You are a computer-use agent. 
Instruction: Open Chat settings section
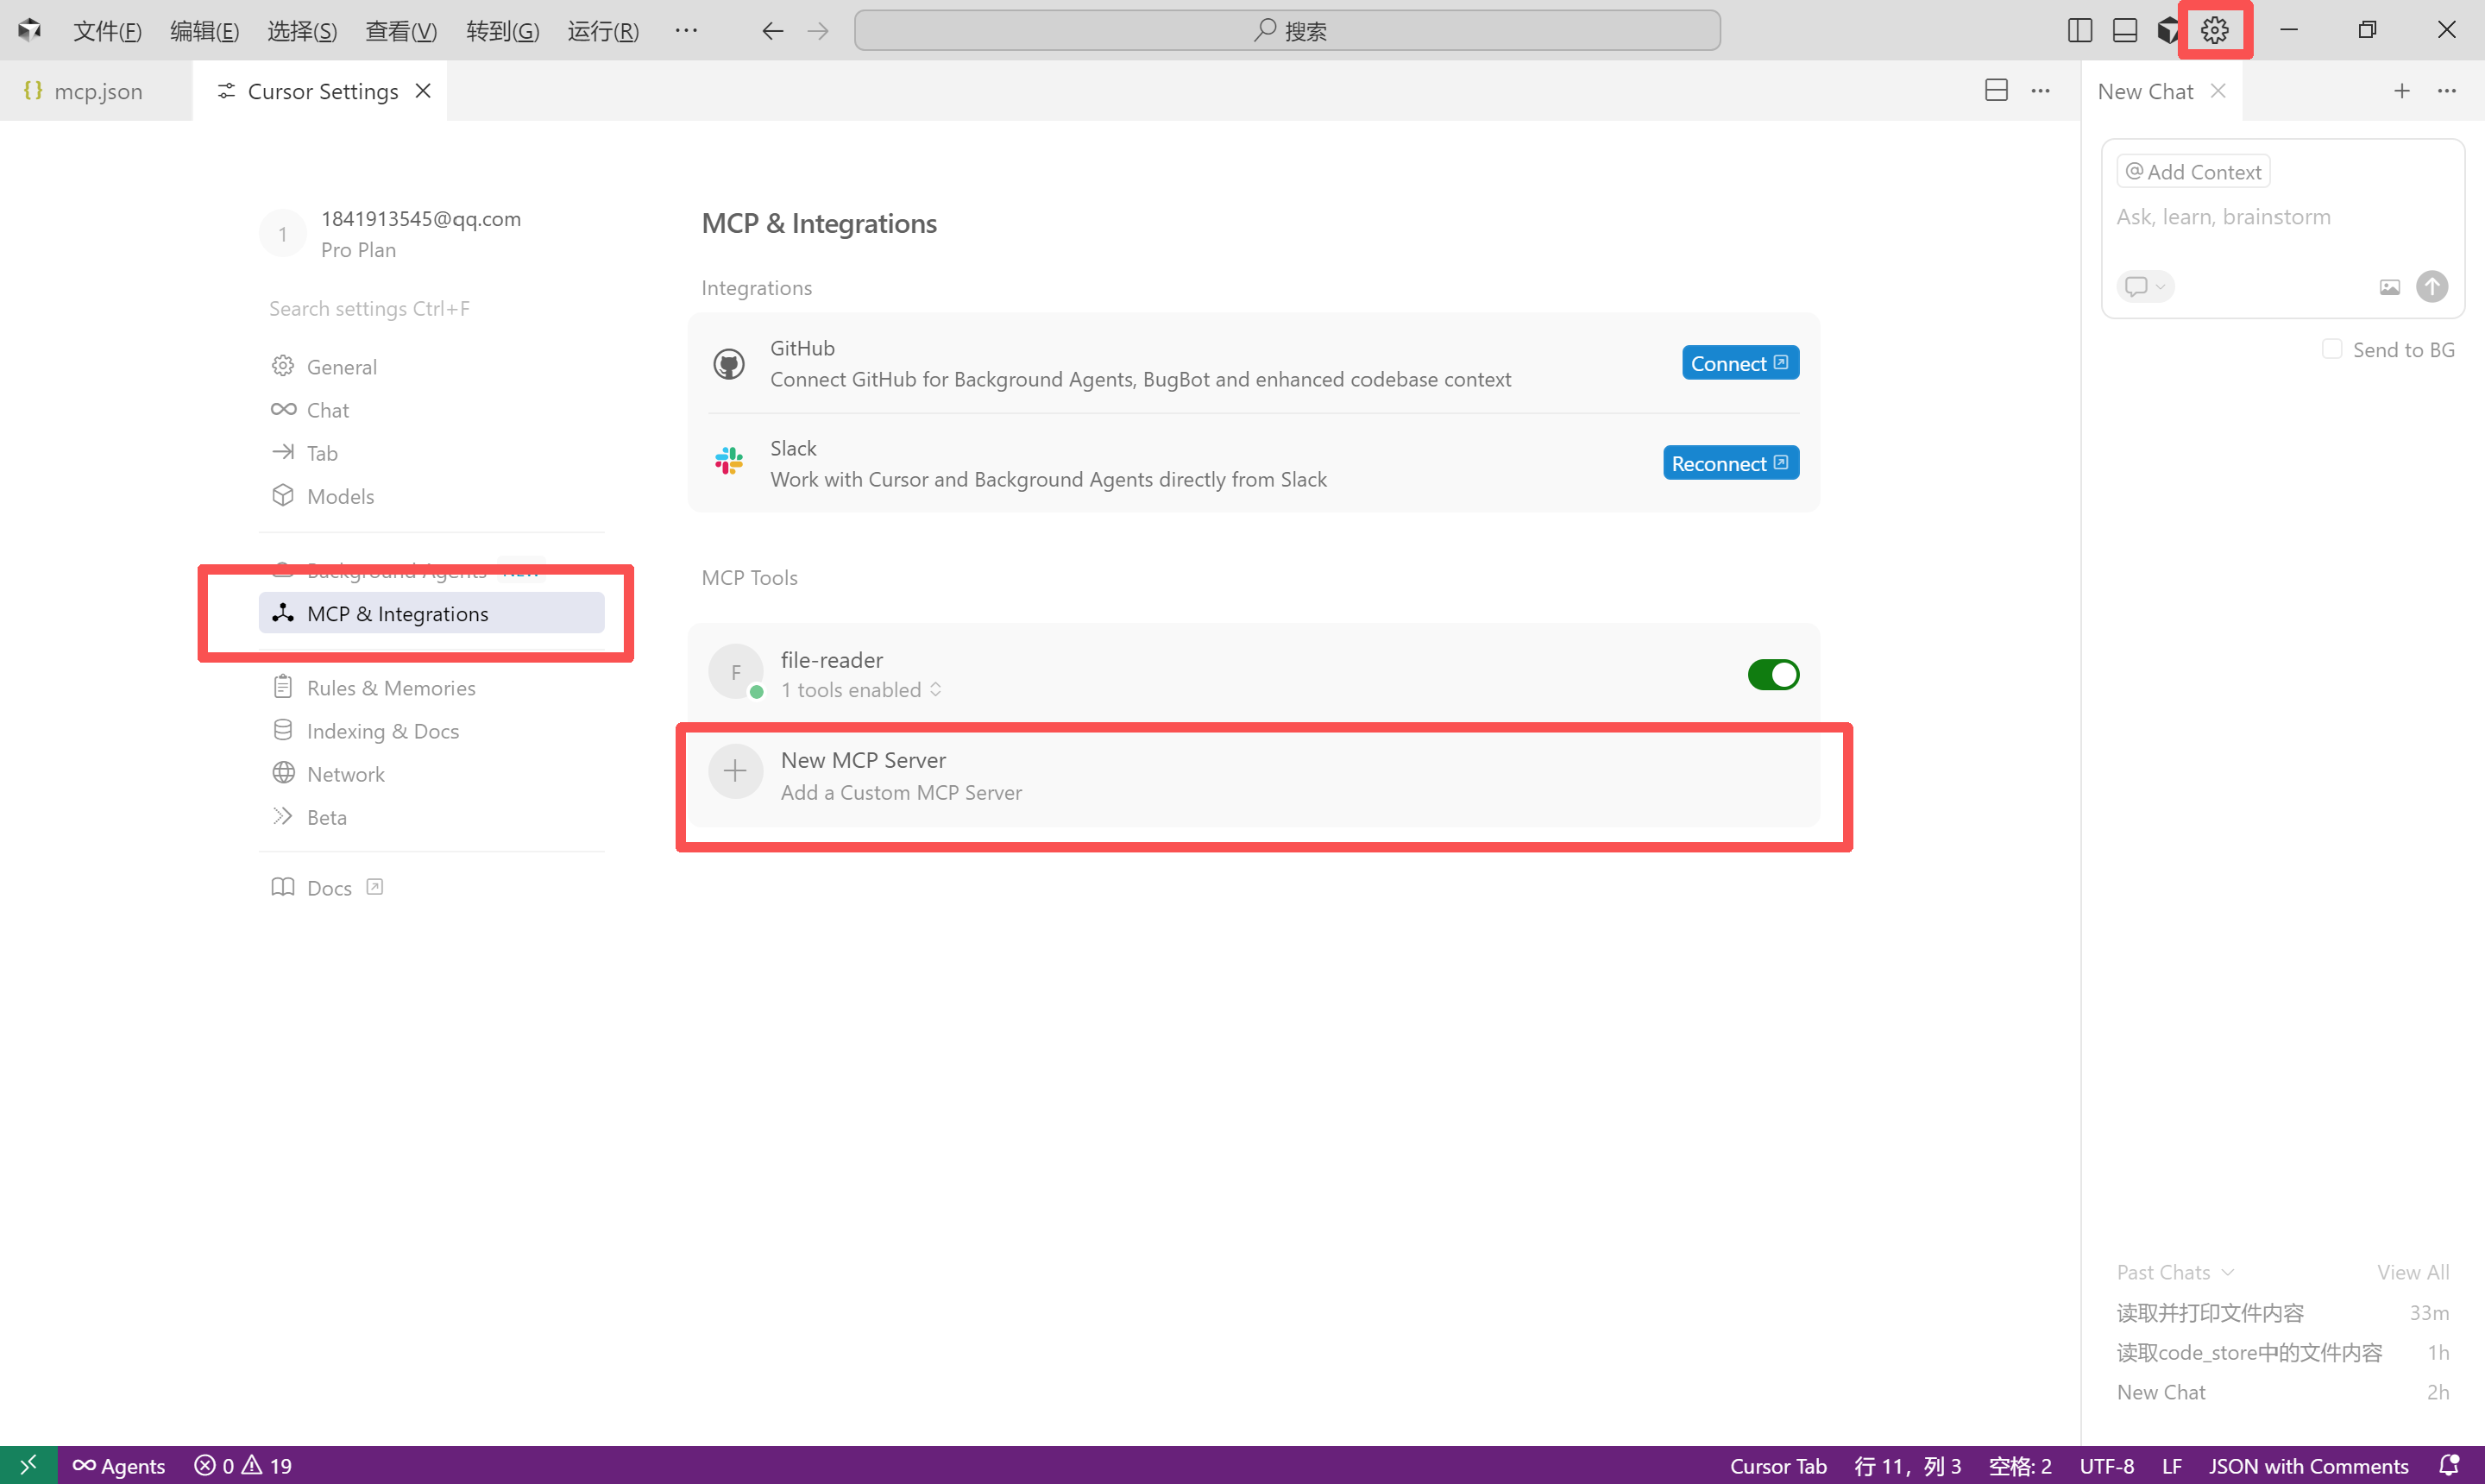click(x=431, y=410)
